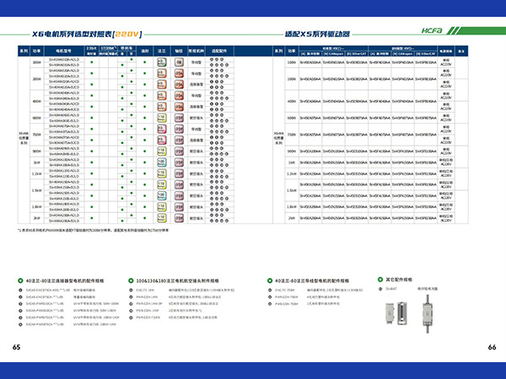This screenshot has width=506, height=379.
Task: Click page number 66
Action: [x=492, y=347]
